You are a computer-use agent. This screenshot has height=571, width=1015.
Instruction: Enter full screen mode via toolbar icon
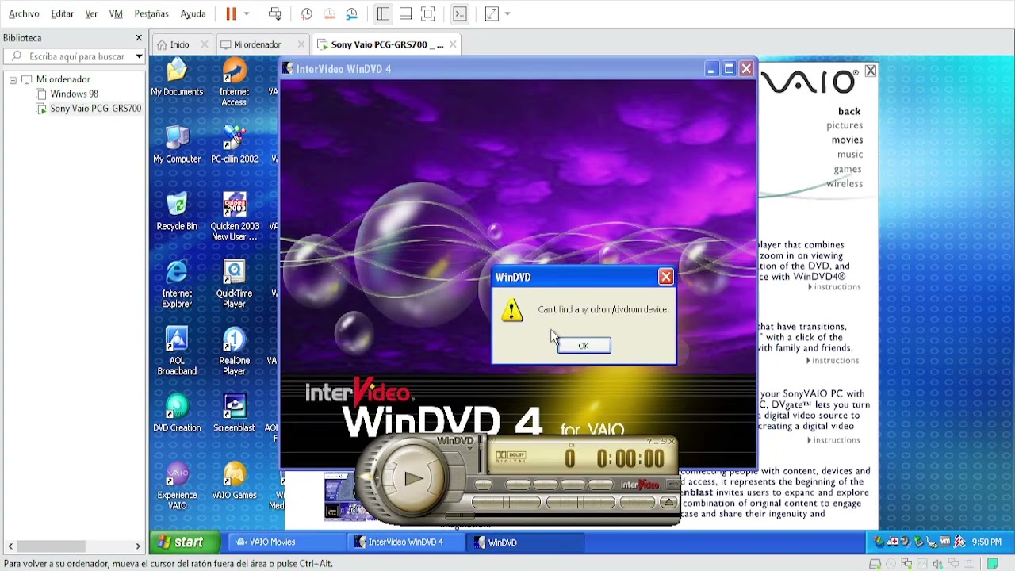point(428,13)
